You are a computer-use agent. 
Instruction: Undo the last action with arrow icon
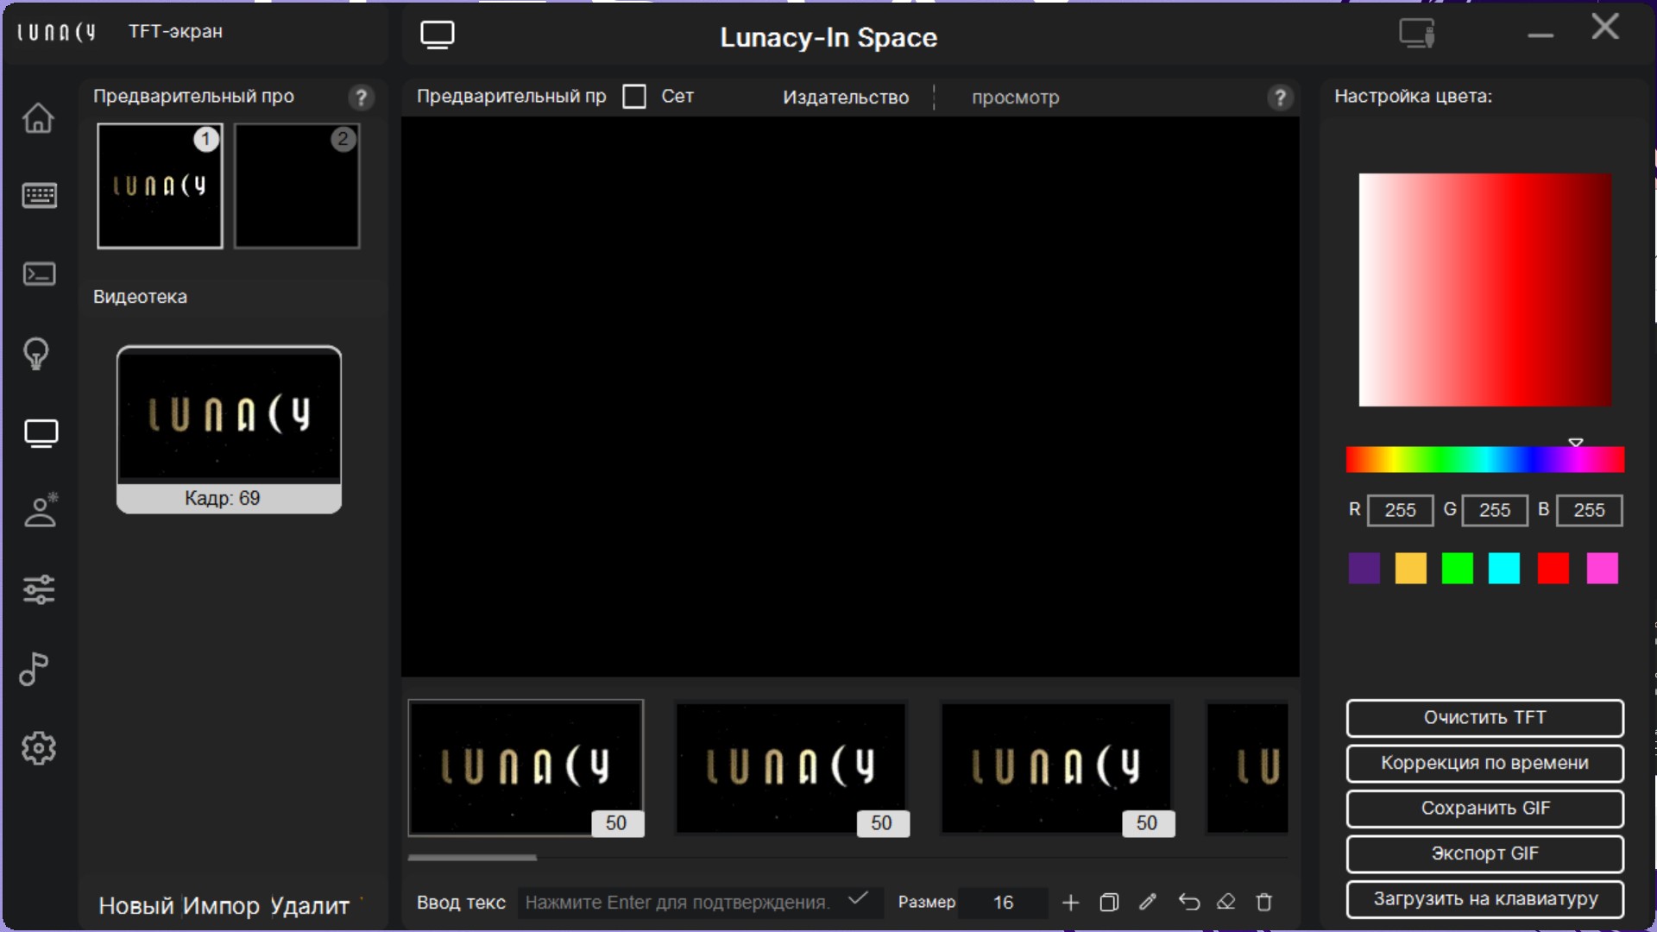(x=1189, y=903)
